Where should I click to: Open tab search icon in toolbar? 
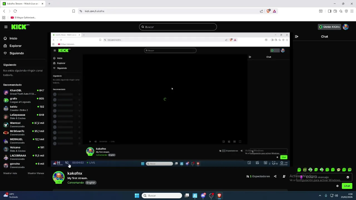321,11
